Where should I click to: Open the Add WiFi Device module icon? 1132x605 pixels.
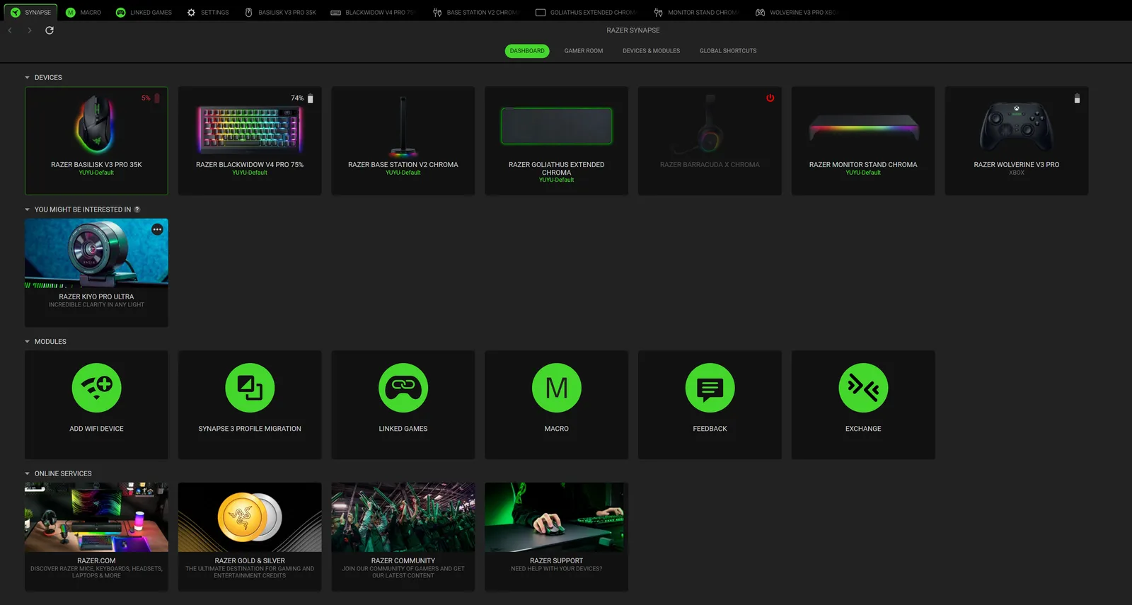(96, 388)
